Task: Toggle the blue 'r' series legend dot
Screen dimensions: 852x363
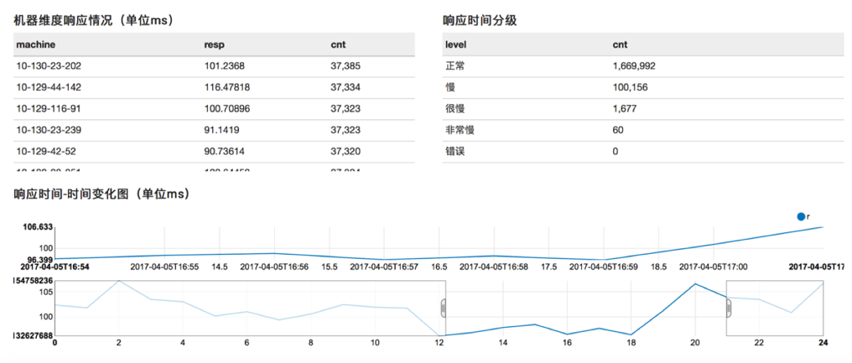Action: click(800, 217)
